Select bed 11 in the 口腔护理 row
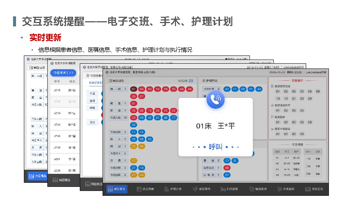358x201 pixels. coord(235,89)
